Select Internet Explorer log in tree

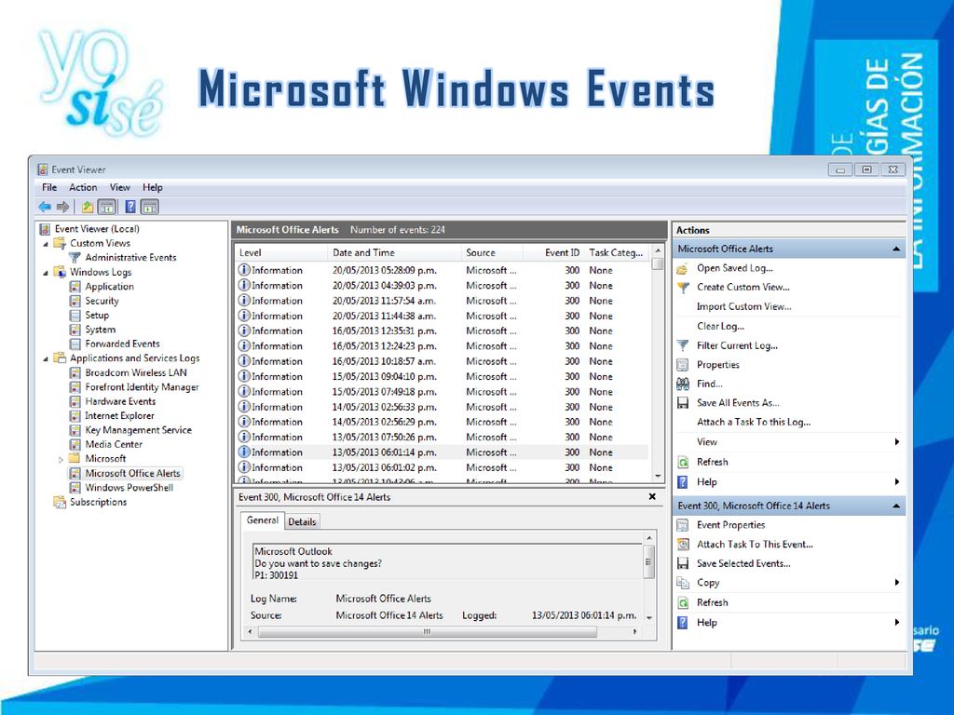(119, 416)
